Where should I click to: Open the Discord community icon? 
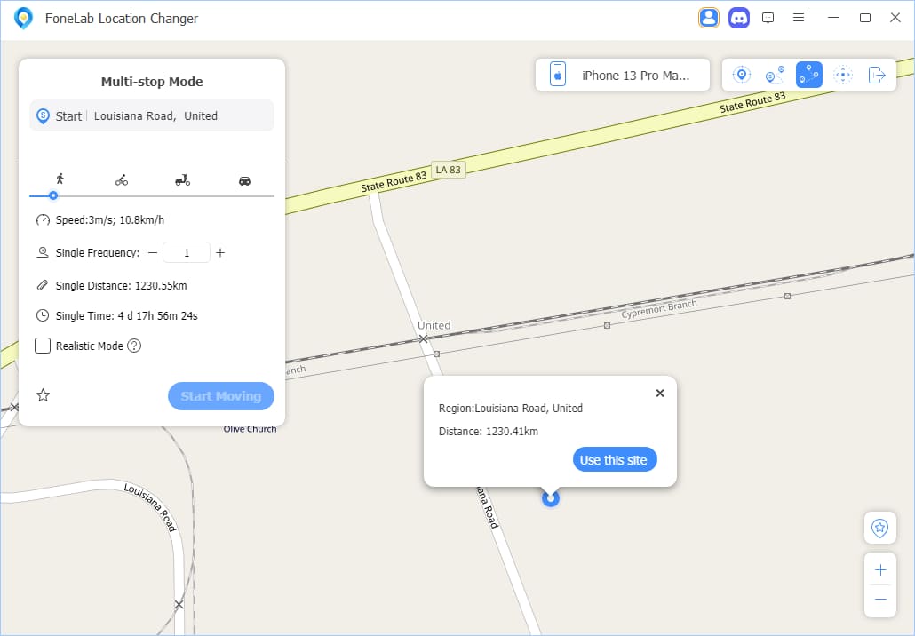[739, 18]
